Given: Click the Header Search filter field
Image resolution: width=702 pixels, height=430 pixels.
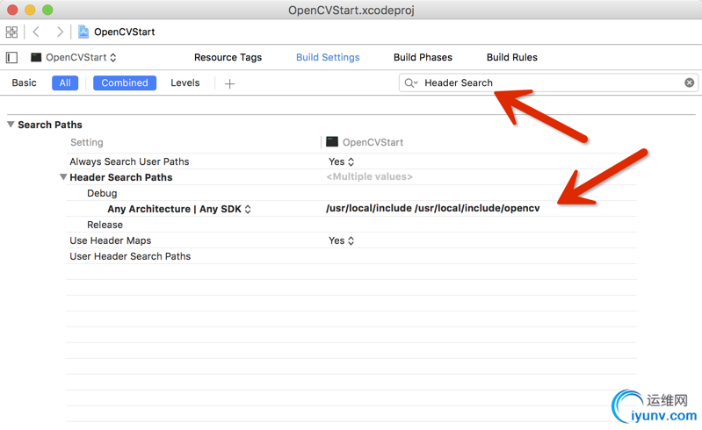Looking at the screenshot, I should click(x=548, y=82).
